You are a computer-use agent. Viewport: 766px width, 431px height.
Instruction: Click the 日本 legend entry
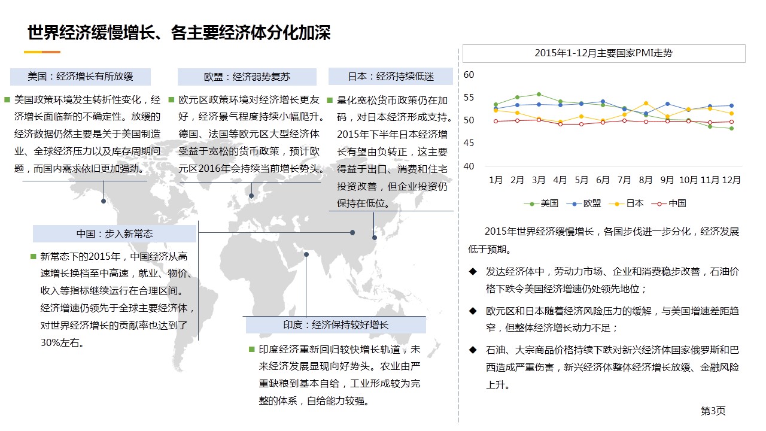627,204
